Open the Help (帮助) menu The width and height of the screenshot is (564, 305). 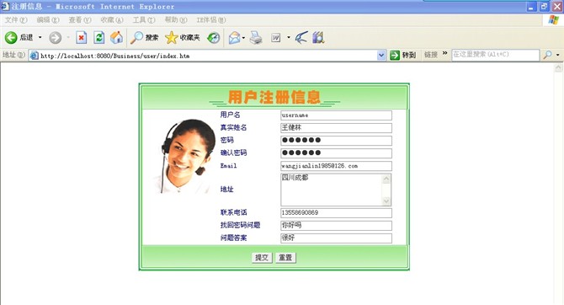[176, 20]
